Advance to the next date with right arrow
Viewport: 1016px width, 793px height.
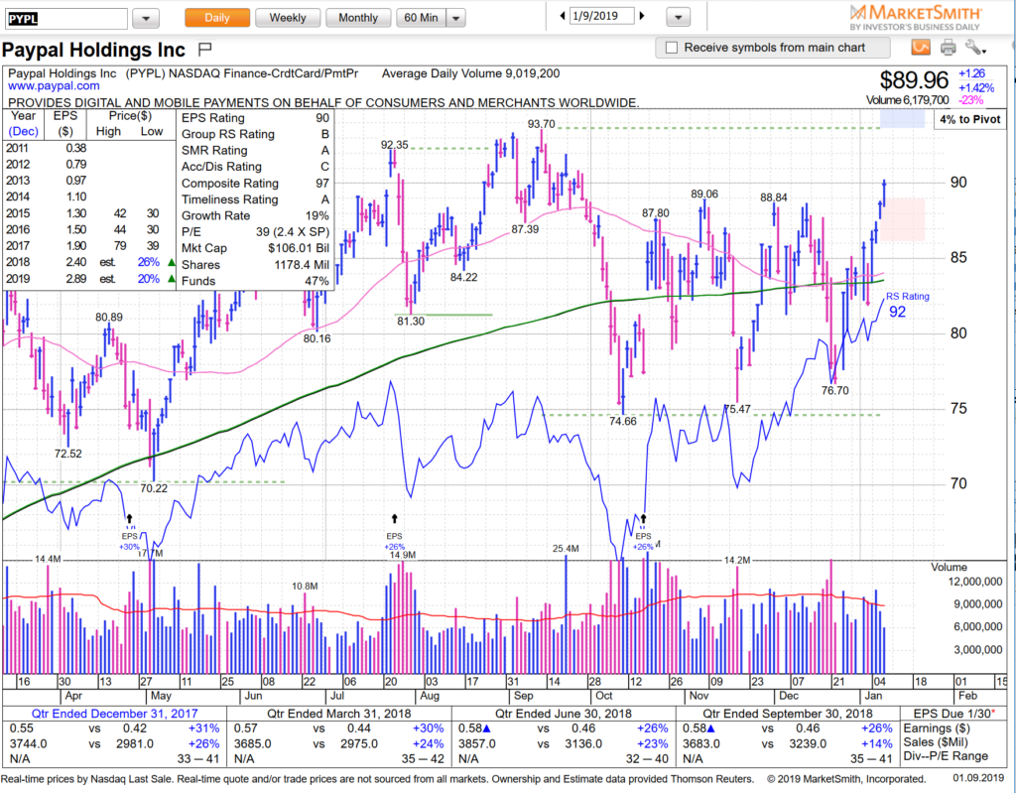click(x=642, y=16)
